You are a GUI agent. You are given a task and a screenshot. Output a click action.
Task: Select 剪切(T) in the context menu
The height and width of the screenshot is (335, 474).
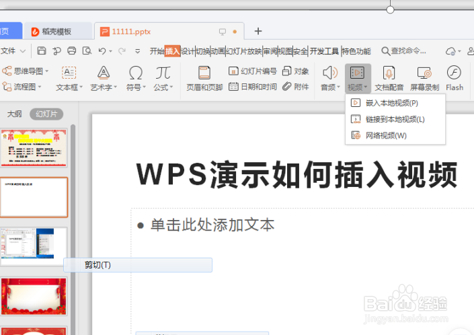138,265
